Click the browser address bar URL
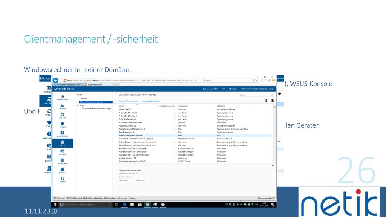 click(x=130, y=81)
